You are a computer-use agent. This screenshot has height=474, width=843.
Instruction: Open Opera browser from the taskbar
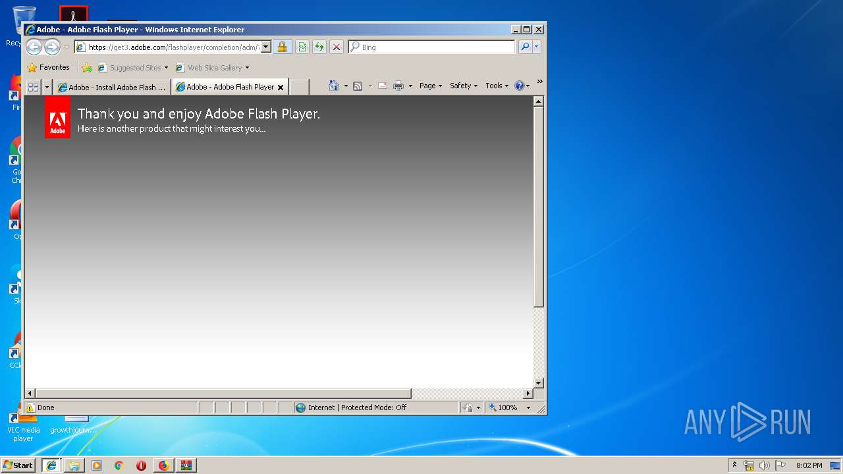[x=141, y=465]
